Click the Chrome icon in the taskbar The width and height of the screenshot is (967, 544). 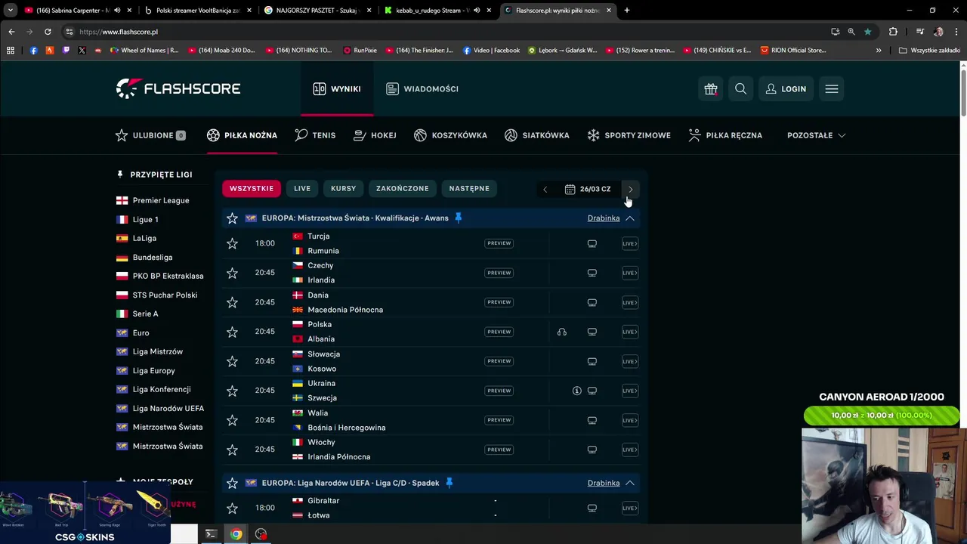point(236,534)
